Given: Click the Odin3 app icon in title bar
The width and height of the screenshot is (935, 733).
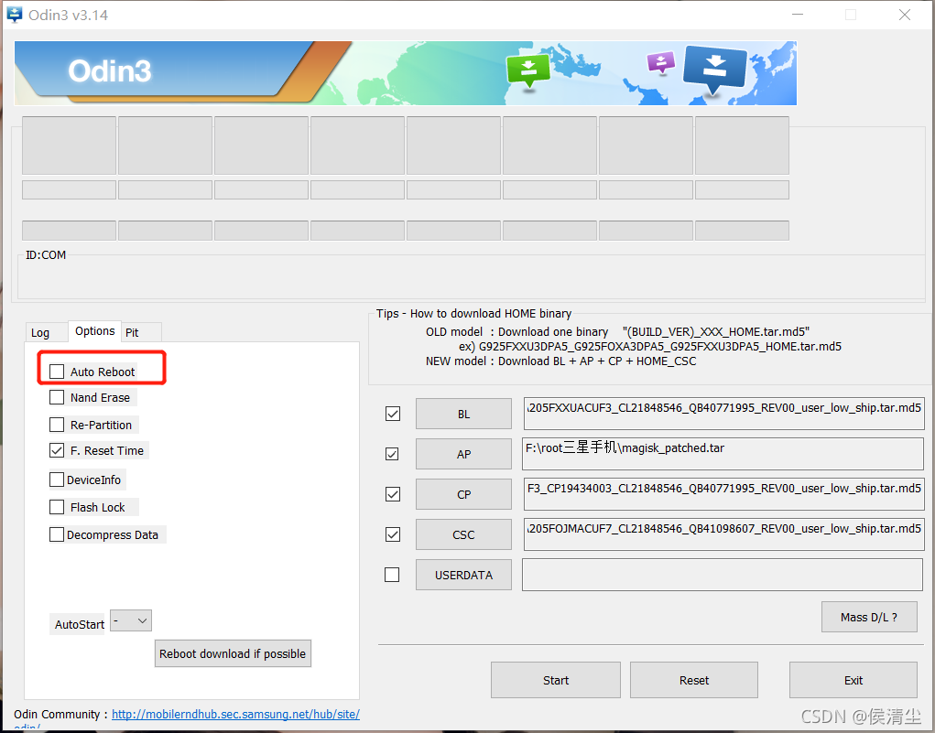Looking at the screenshot, I should coord(15,15).
